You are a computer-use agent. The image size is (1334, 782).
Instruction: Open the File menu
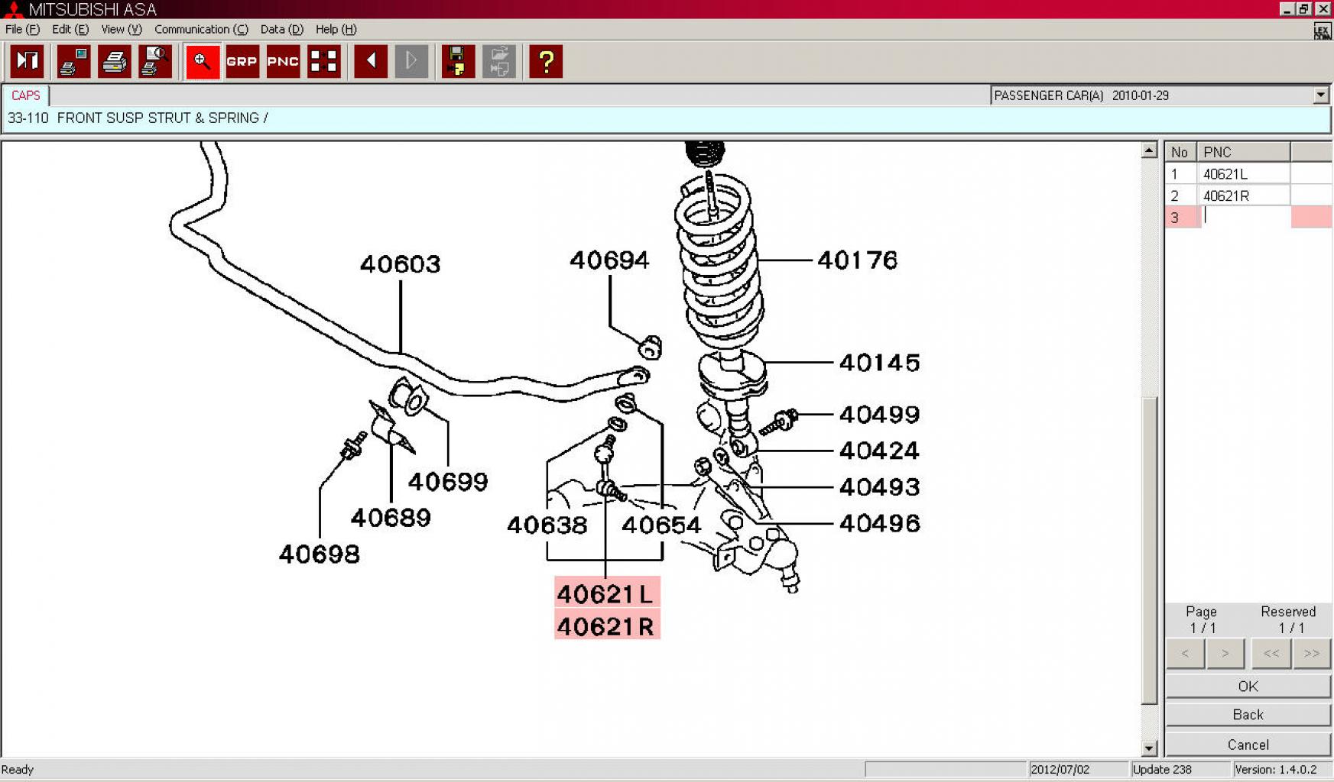[22, 29]
